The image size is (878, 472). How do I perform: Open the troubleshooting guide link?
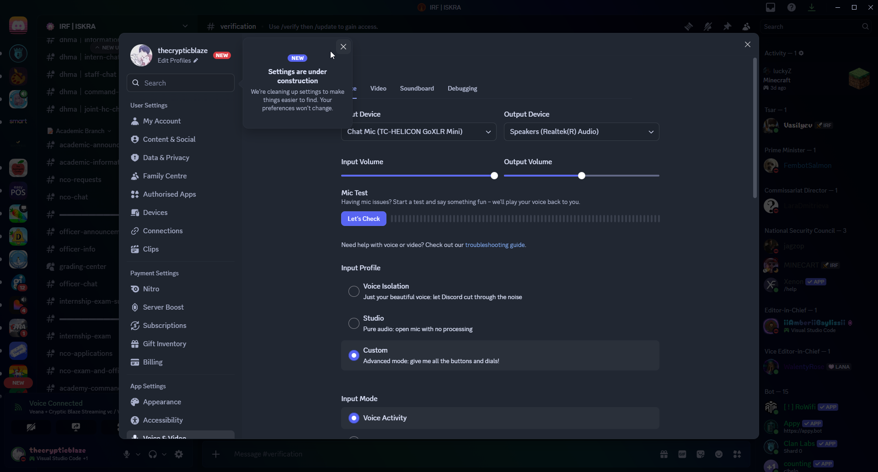495,245
